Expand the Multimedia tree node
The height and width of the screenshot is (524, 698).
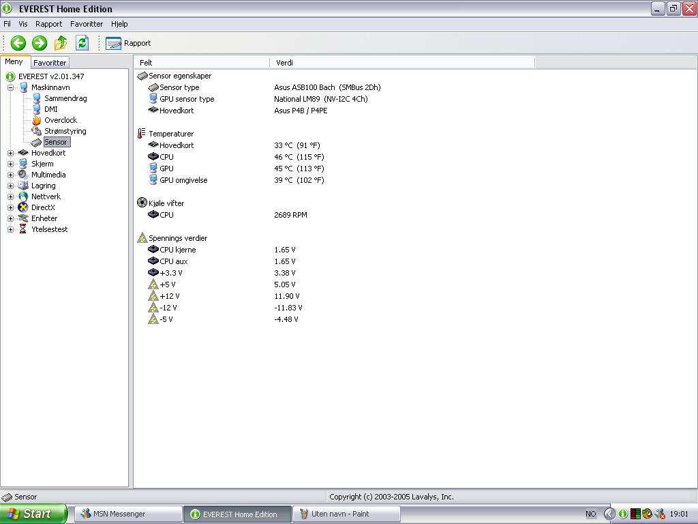(x=10, y=175)
